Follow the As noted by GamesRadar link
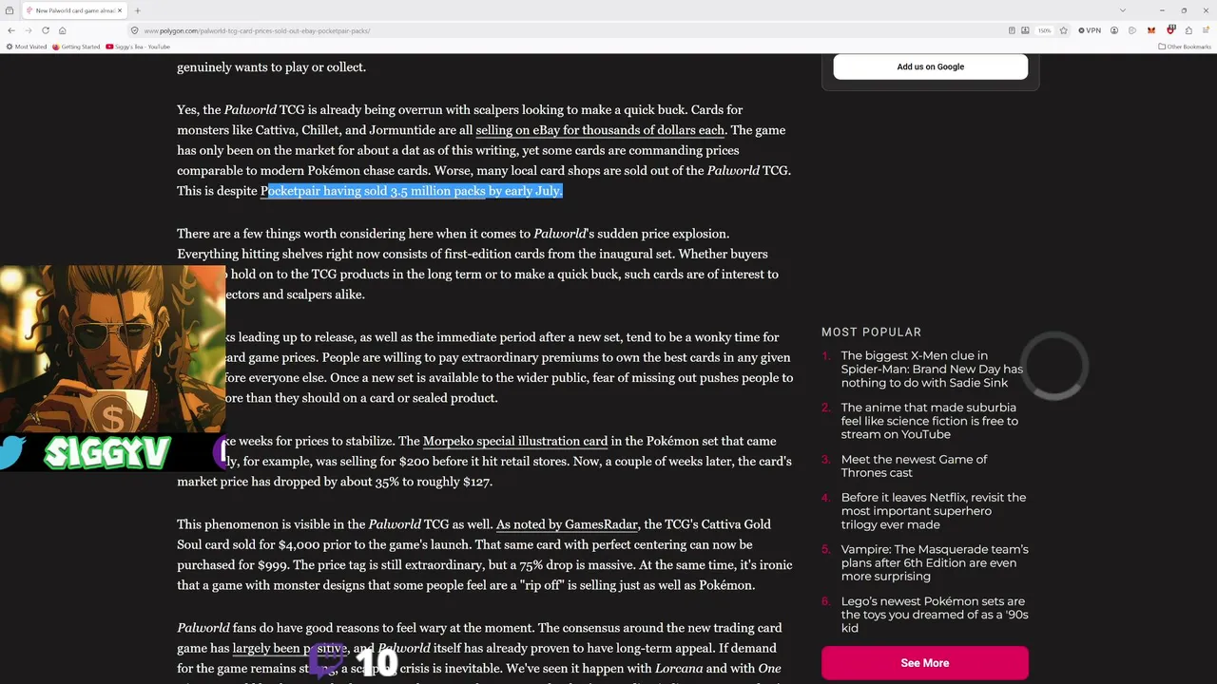 (x=567, y=524)
